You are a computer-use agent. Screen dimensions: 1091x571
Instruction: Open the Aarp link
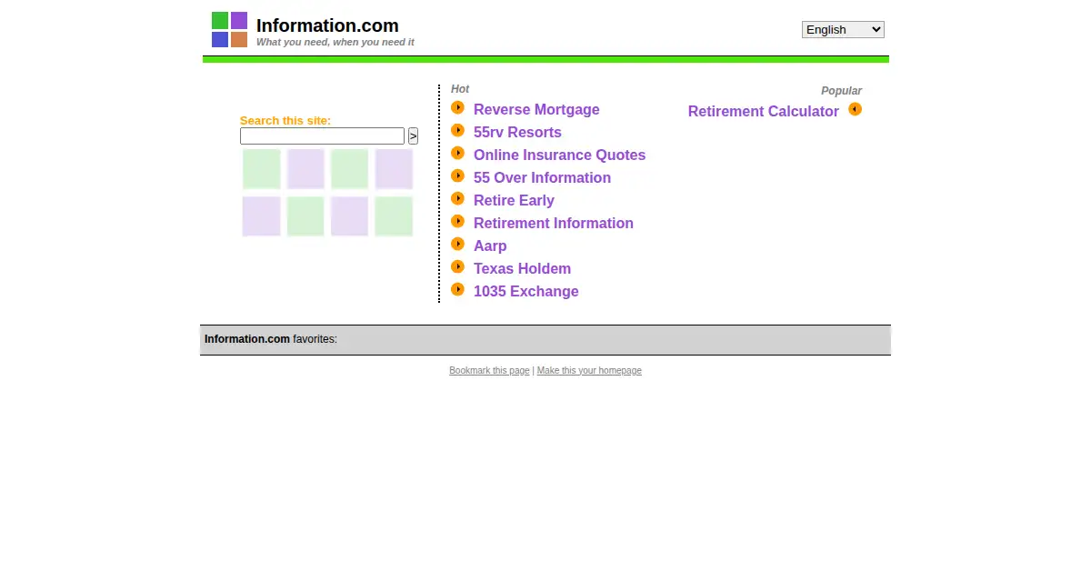point(490,246)
